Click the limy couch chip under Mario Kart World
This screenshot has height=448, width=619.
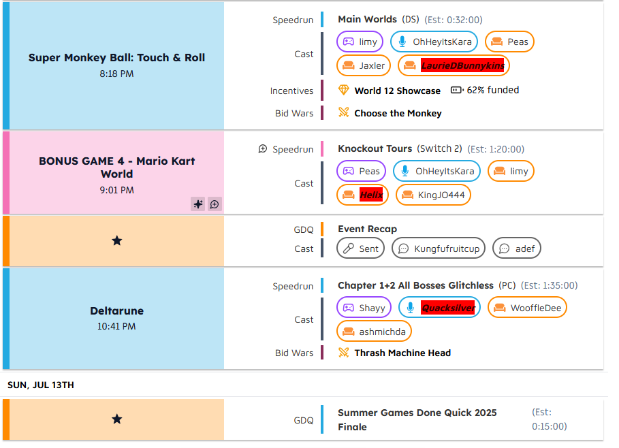coord(511,172)
